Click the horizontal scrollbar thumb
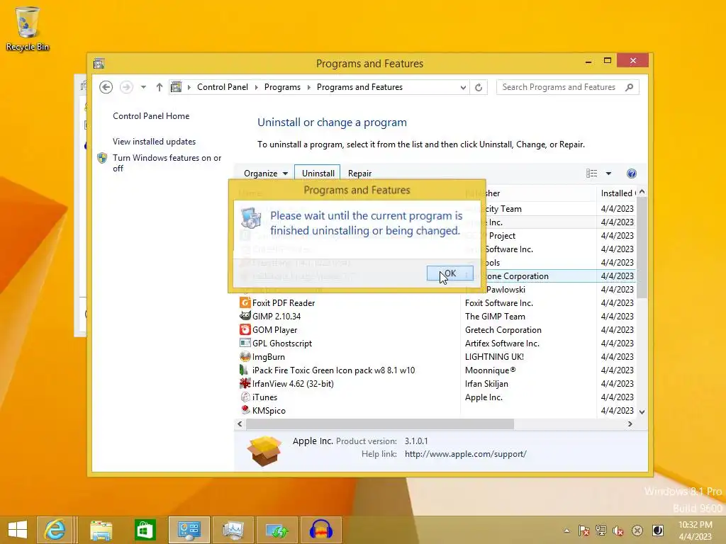This screenshot has width=726, height=544. [x=380, y=424]
